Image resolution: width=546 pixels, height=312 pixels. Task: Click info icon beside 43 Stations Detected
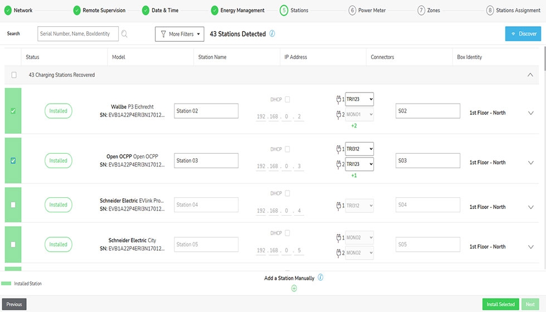pos(272,33)
